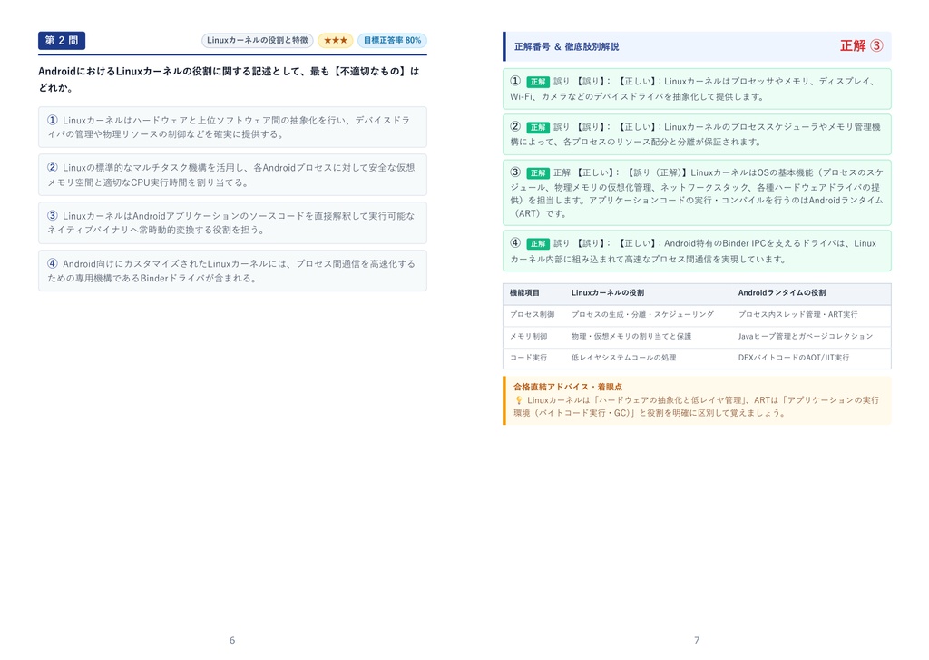The height and width of the screenshot is (660, 929).
Task: Click the コード実行 table cell
Action: [529, 358]
